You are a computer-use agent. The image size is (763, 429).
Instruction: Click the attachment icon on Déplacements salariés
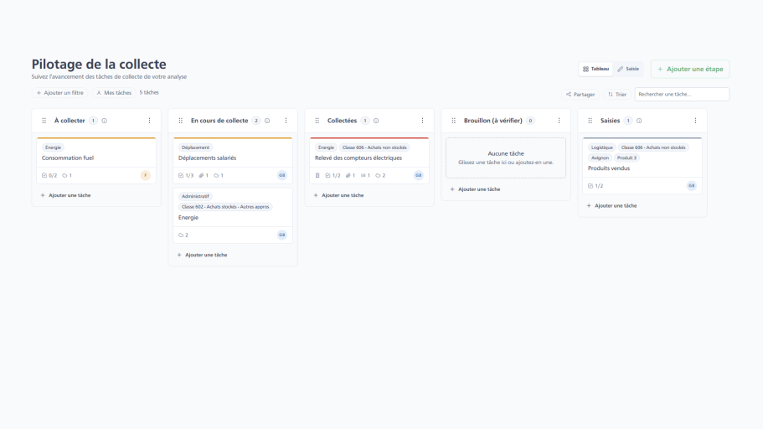click(x=204, y=175)
